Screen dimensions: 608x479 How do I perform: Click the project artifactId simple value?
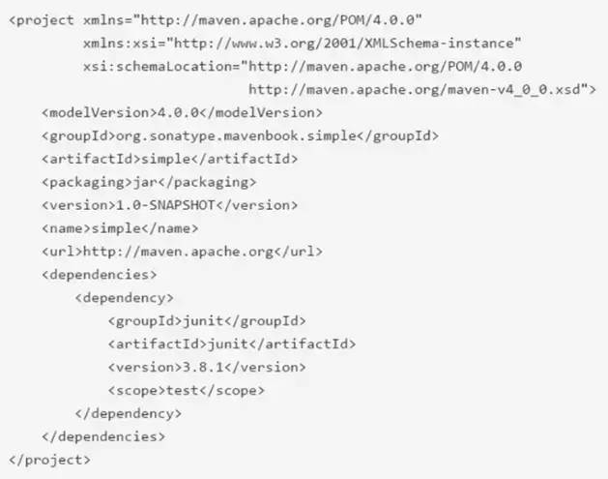(166, 160)
